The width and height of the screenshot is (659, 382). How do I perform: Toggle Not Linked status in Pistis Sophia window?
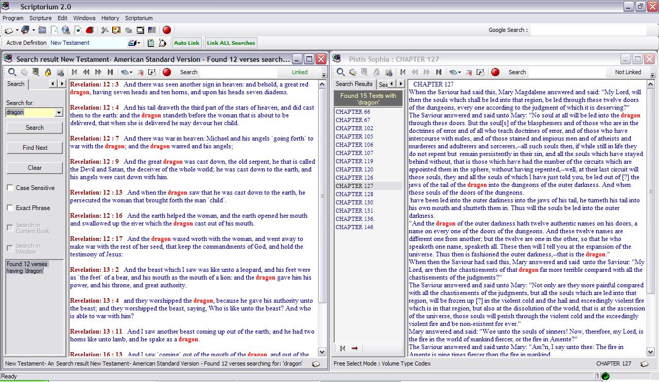(628, 72)
